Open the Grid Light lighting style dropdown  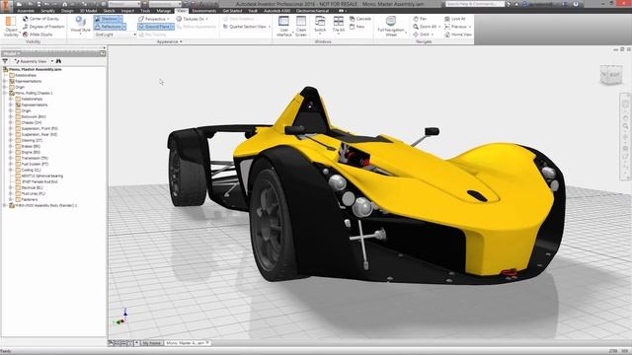[x=117, y=35]
